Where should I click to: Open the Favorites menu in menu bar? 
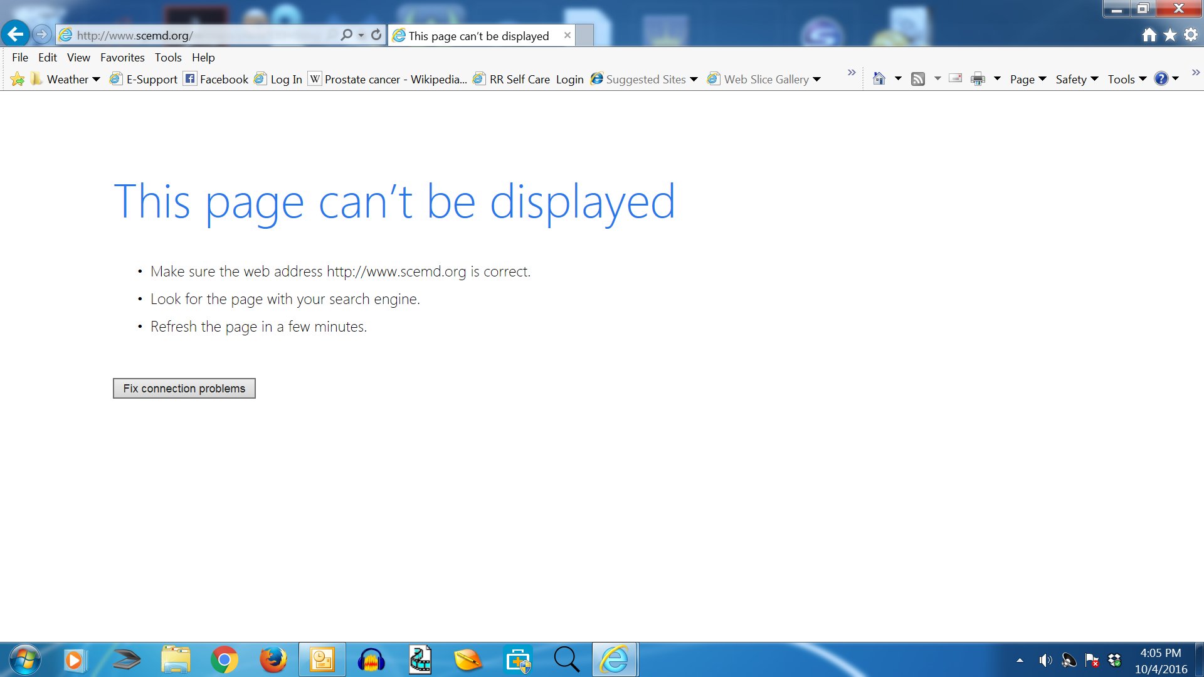coord(122,57)
